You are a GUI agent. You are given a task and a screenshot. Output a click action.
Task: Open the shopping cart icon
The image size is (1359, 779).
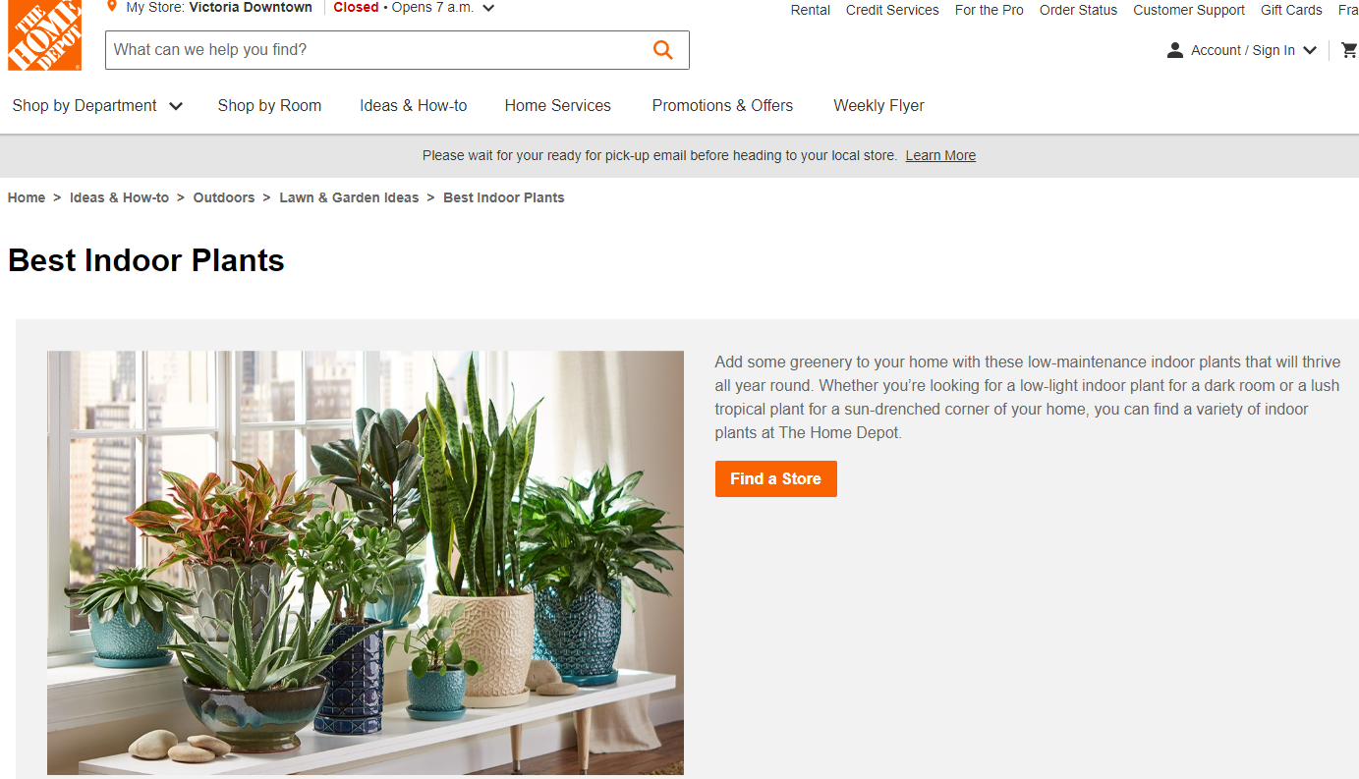coord(1349,50)
